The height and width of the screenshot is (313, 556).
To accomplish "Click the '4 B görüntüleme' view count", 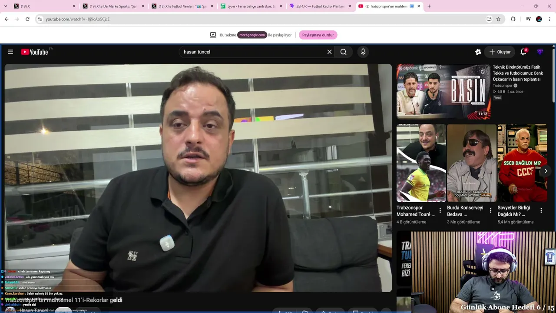I will [x=411, y=222].
